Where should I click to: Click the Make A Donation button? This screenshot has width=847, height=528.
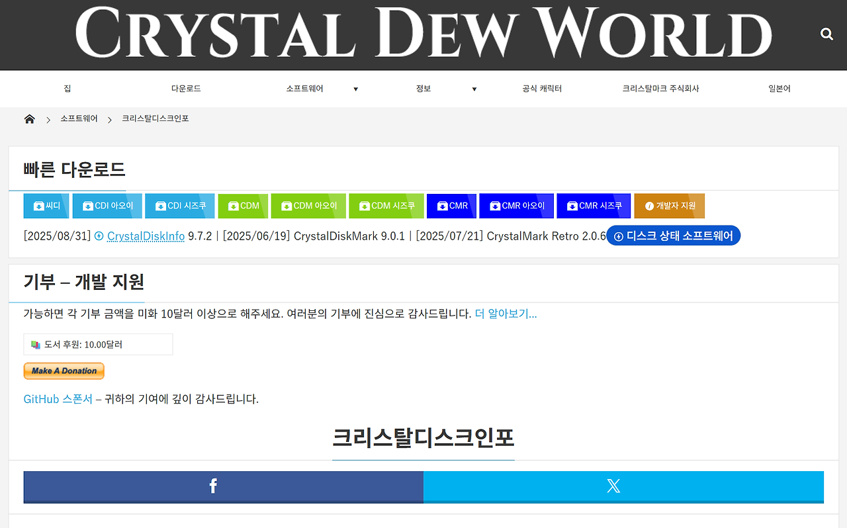[x=64, y=371]
